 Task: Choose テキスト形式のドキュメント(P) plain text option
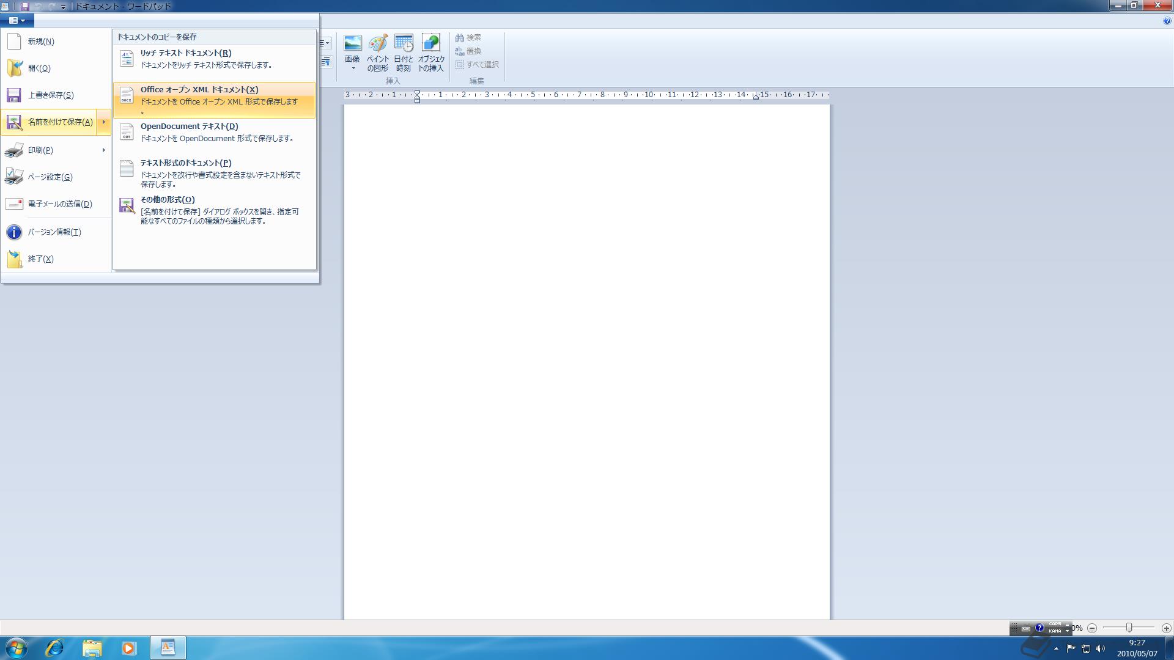coord(214,174)
